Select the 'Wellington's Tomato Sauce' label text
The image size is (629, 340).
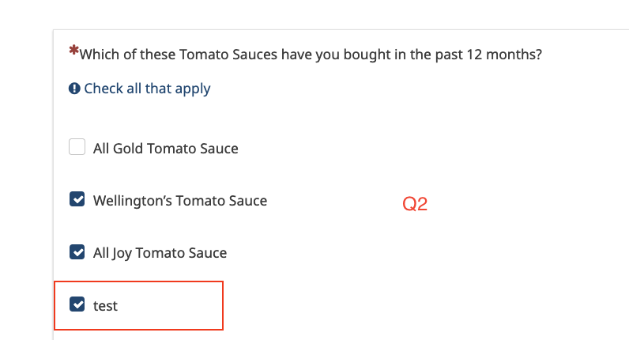pos(180,201)
